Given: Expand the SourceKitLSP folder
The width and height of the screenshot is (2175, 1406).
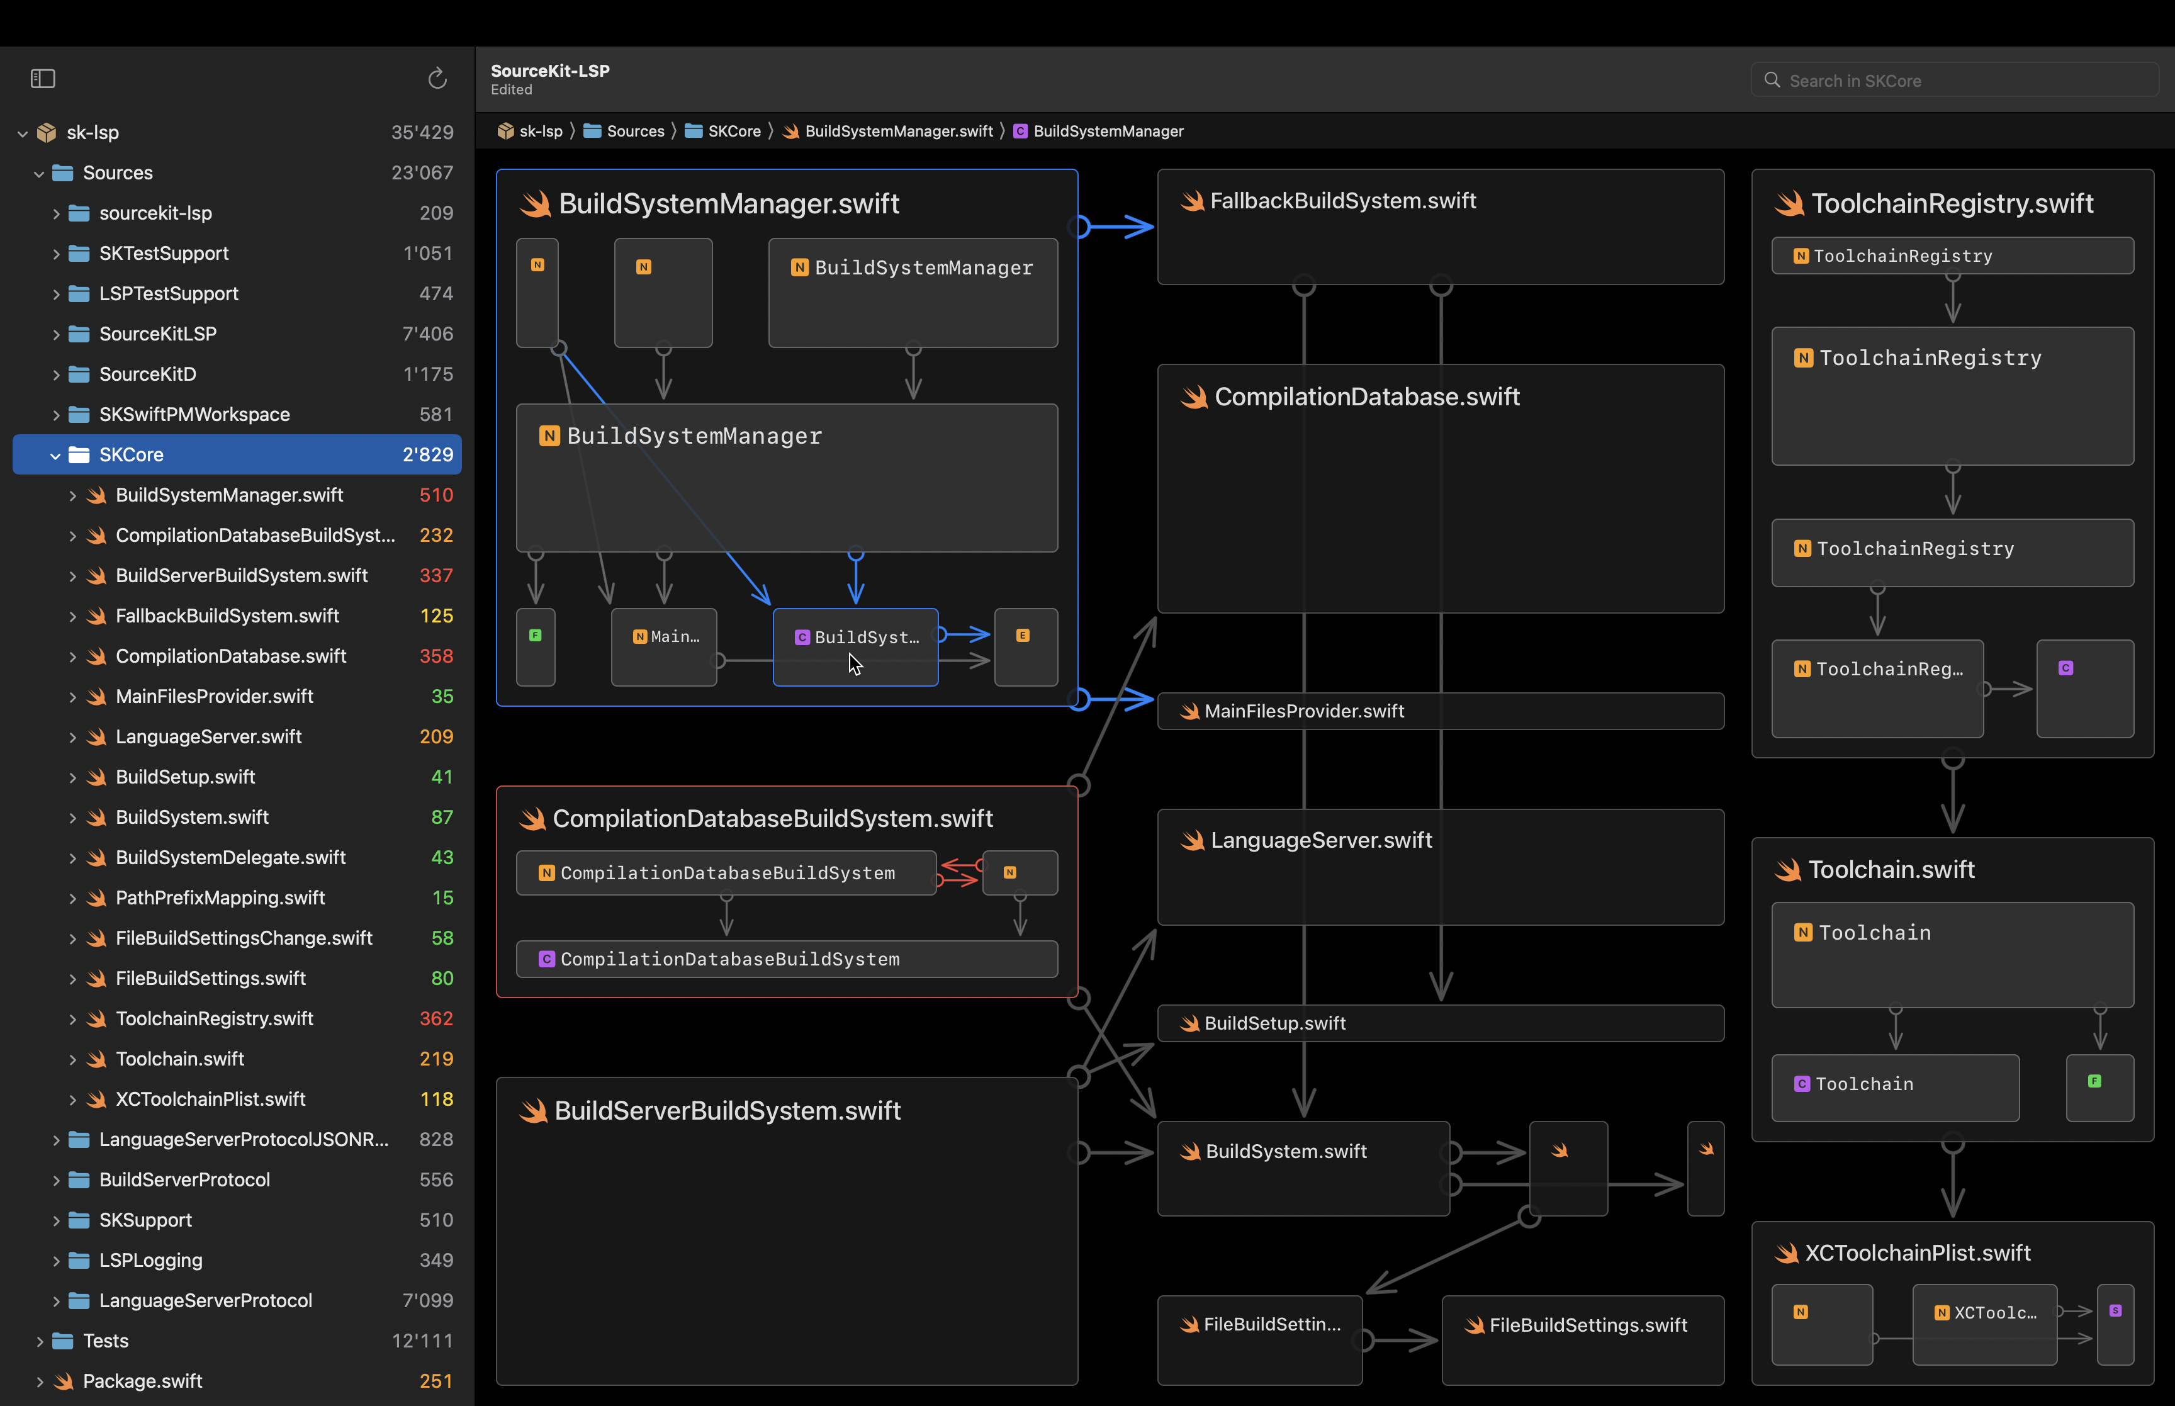Looking at the screenshot, I should click(x=55, y=334).
